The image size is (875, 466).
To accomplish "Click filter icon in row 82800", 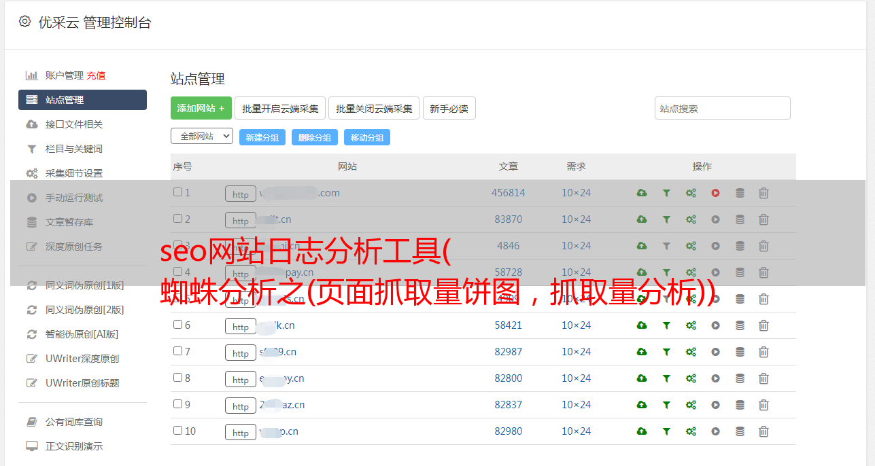I will point(666,378).
